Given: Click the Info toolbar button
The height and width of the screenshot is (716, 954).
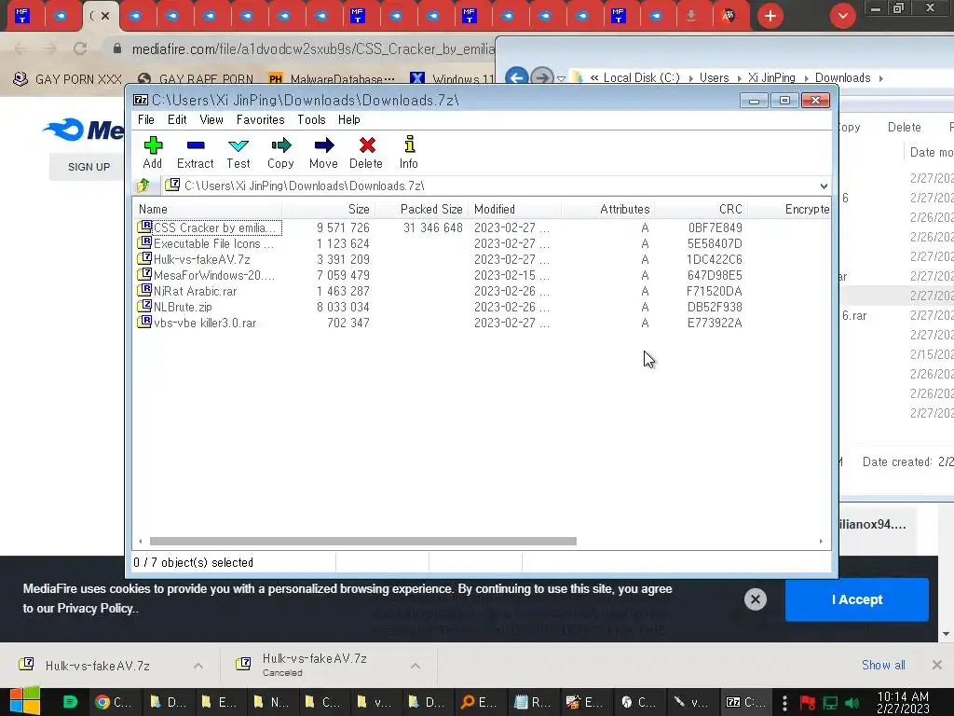Looking at the screenshot, I should coord(409,152).
